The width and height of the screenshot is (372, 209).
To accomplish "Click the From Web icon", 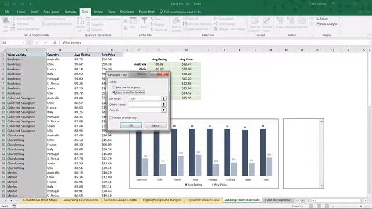I will click(13, 24).
